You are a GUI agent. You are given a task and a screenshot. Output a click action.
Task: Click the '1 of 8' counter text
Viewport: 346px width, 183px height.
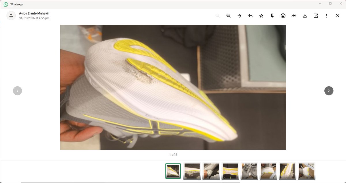click(x=173, y=155)
